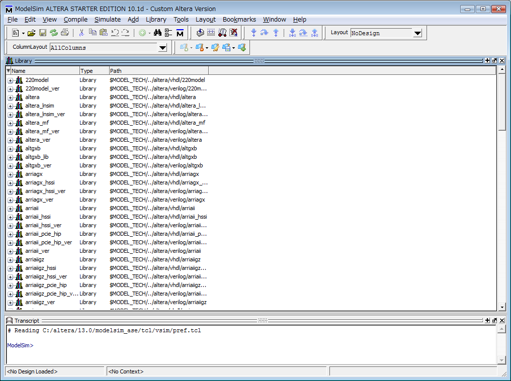This screenshot has height=381, width=511.
Task: Click the New file icon
Action: pos(15,33)
